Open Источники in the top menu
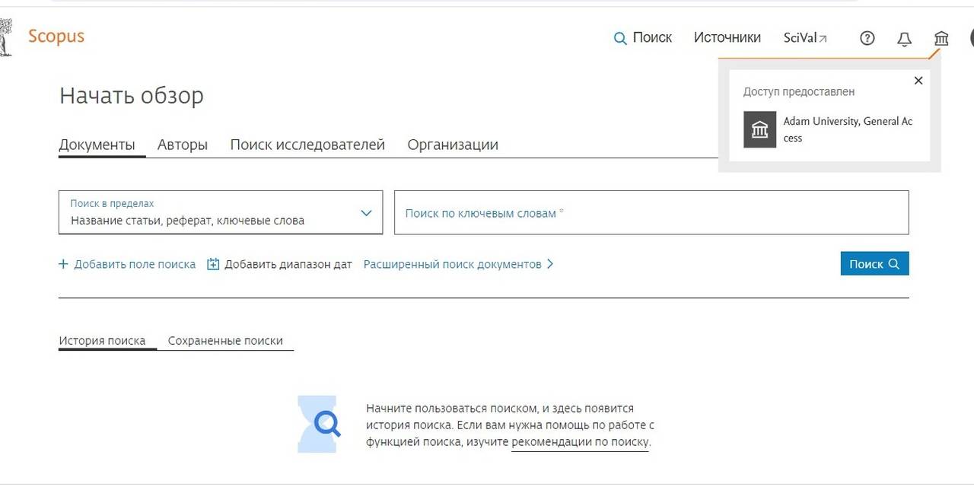 click(x=727, y=37)
